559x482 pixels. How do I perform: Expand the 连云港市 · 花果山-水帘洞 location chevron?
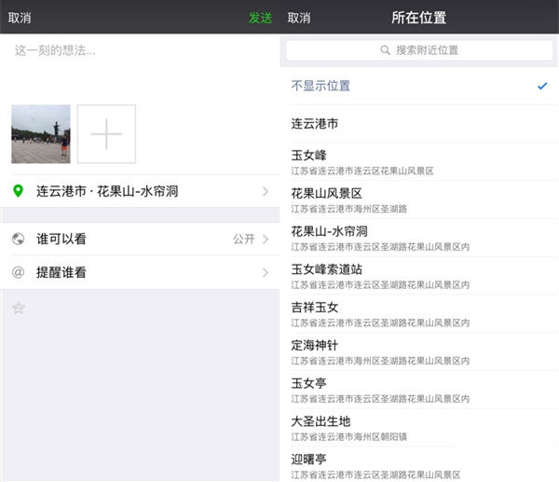tap(266, 191)
